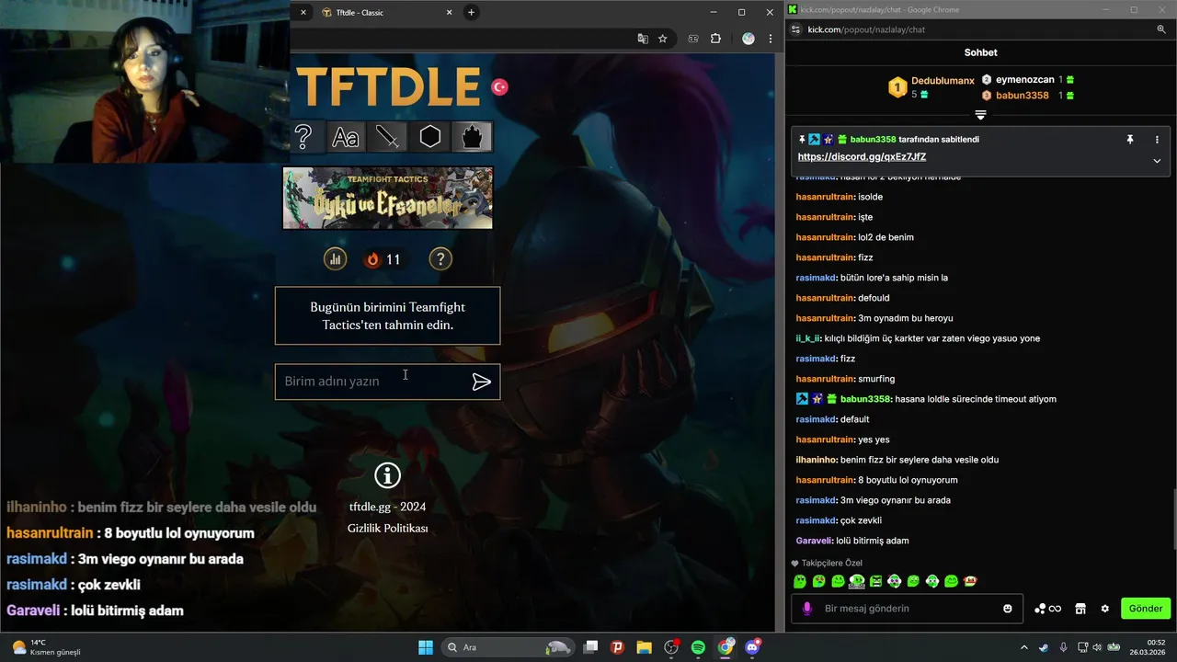Click the purple microphone icon in chat
1177x662 pixels.
[807, 609]
